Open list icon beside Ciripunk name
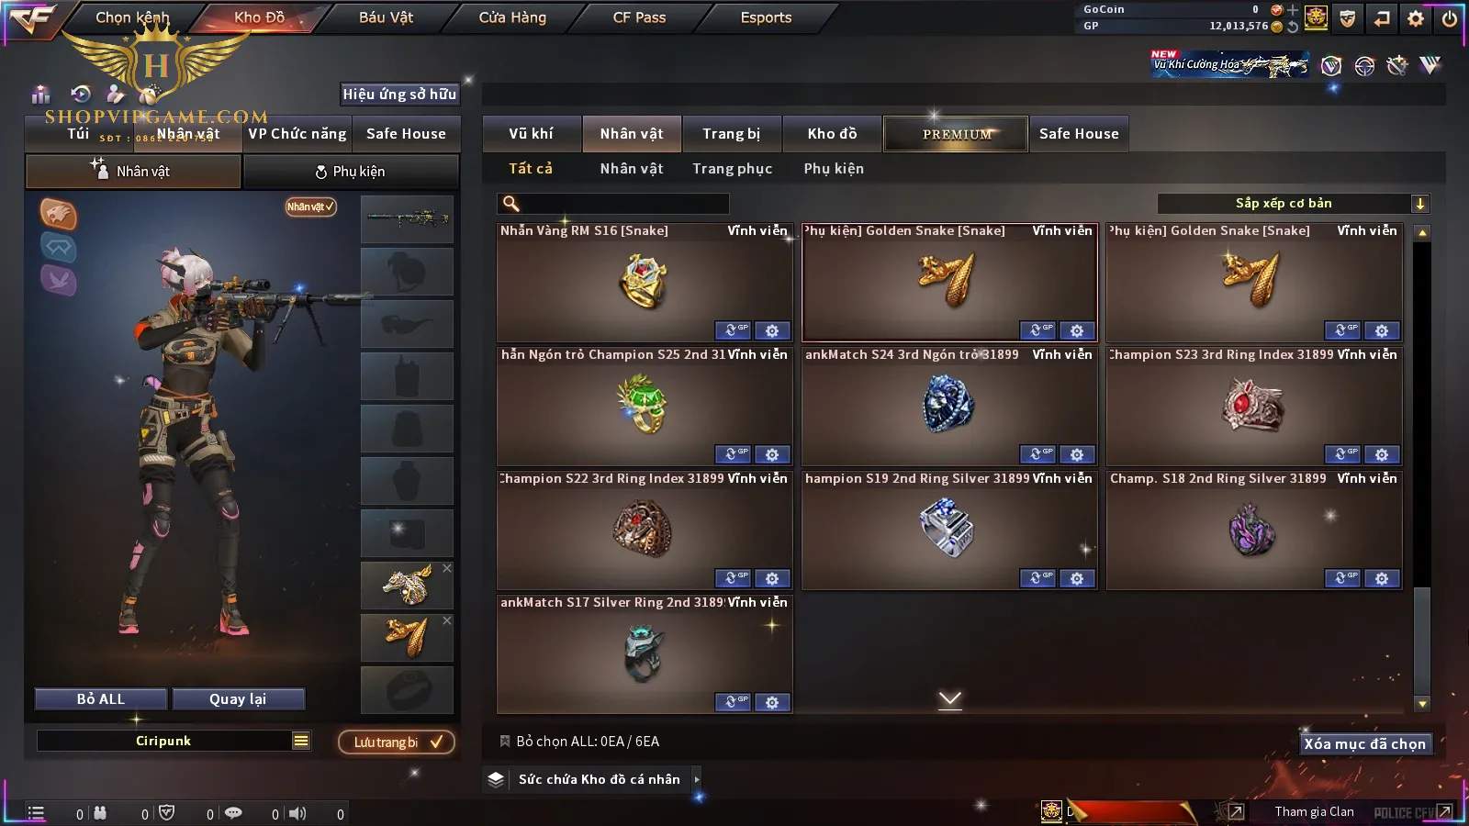This screenshot has width=1469, height=826. (301, 741)
